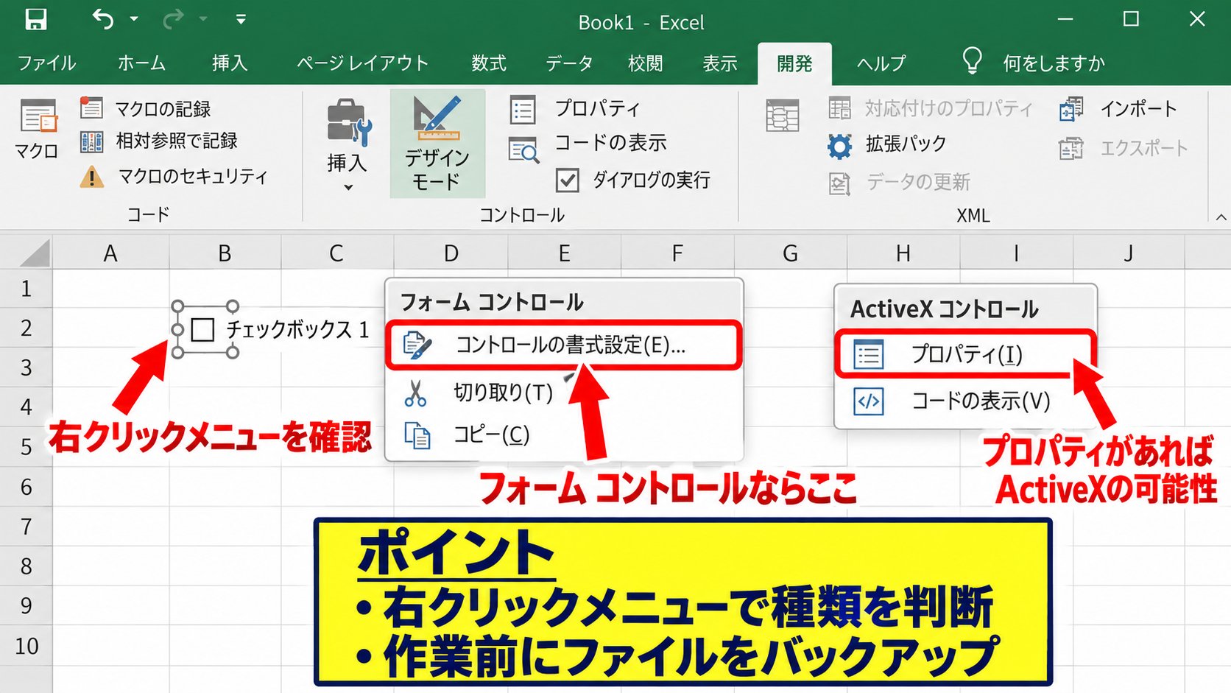Toggle 相対参照で記録 relative reference recording
Viewport: 1231px width, 693px height.
[158, 141]
